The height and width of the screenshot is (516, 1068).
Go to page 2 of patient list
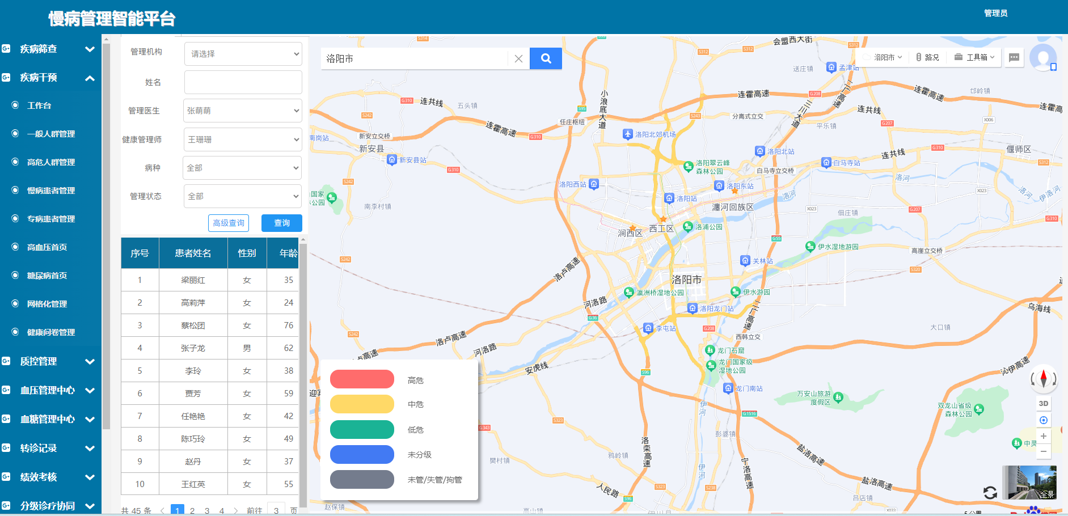[x=192, y=510]
